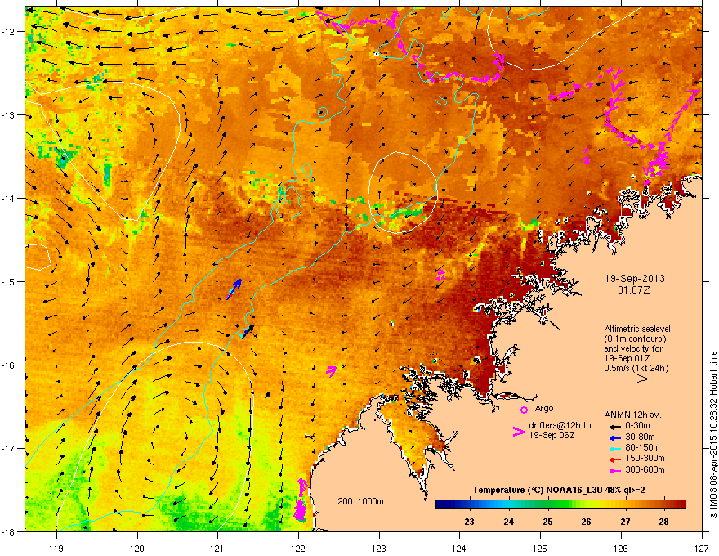Click the magenta drifters arrowhead legend symbol
The image size is (719, 556).
518,431
